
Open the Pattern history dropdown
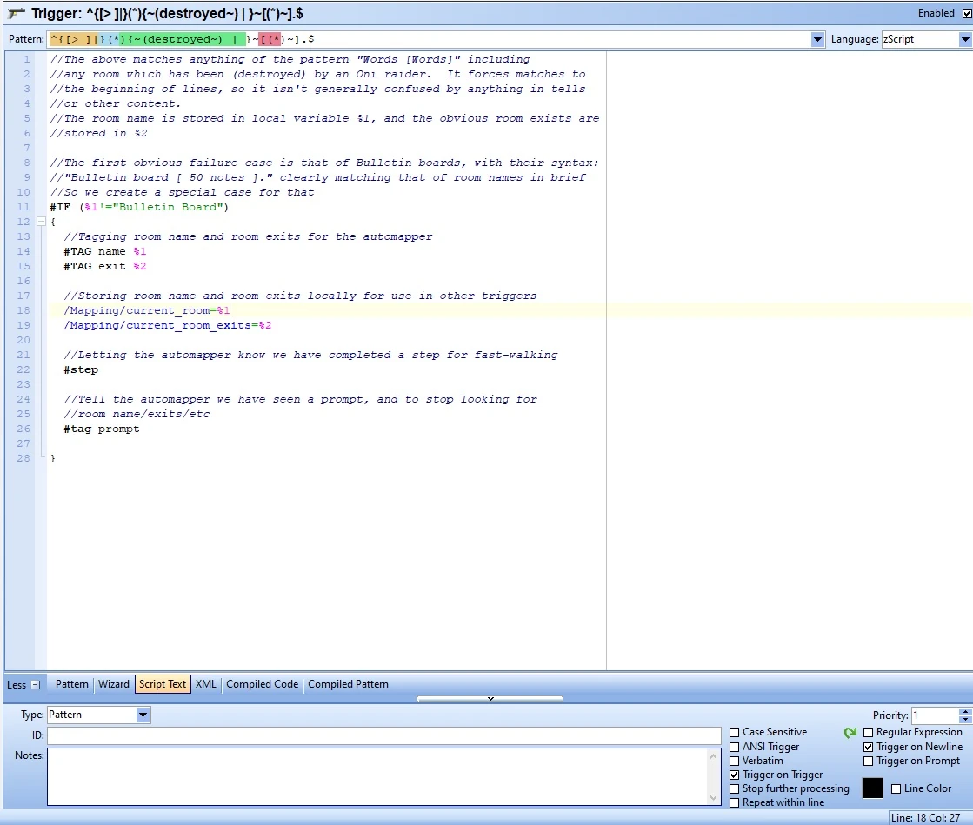(817, 40)
